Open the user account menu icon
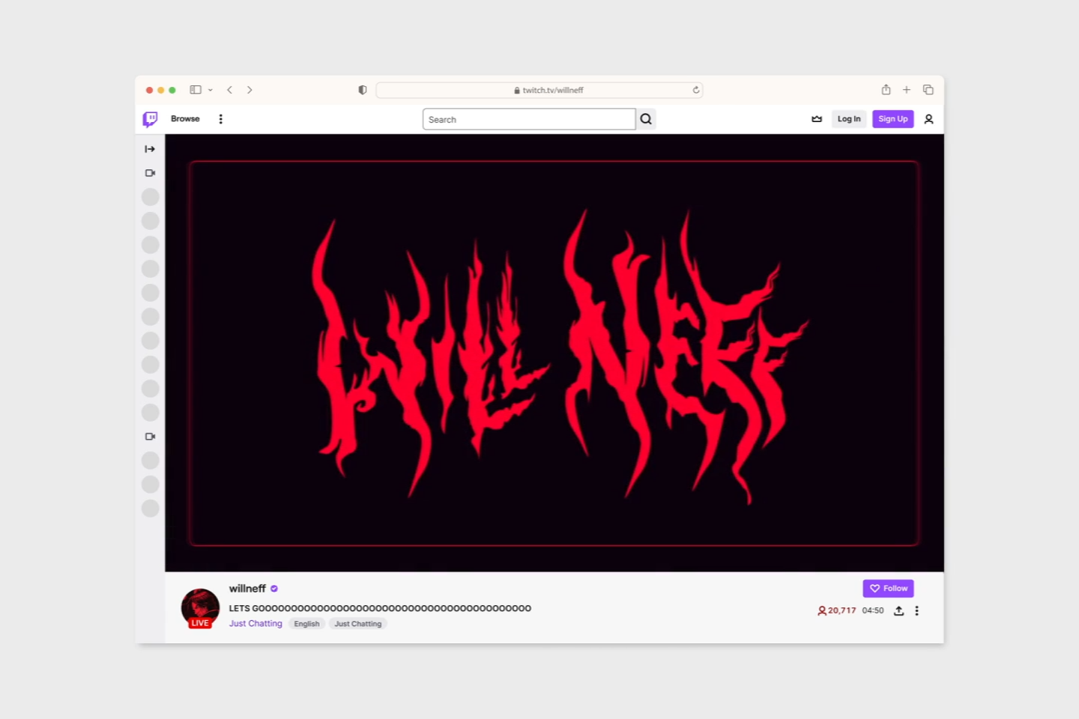The image size is (1079, 719). tap(928, 119)
